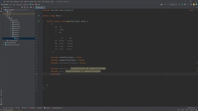
Task: Open the Code menu
Action: click(x=22, y=2)
